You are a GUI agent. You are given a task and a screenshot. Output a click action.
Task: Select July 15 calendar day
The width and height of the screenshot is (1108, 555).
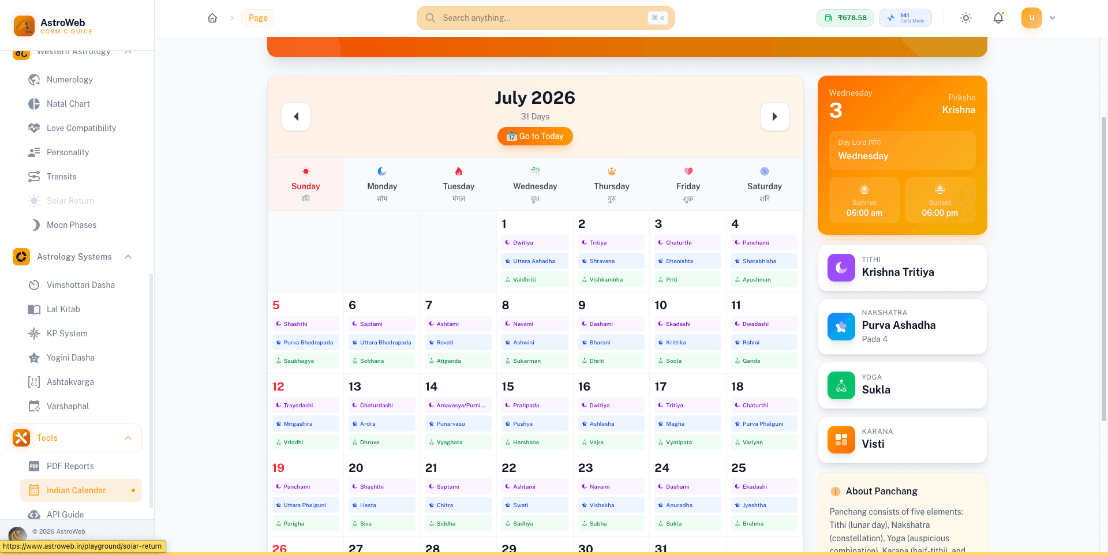coord(535,414)
